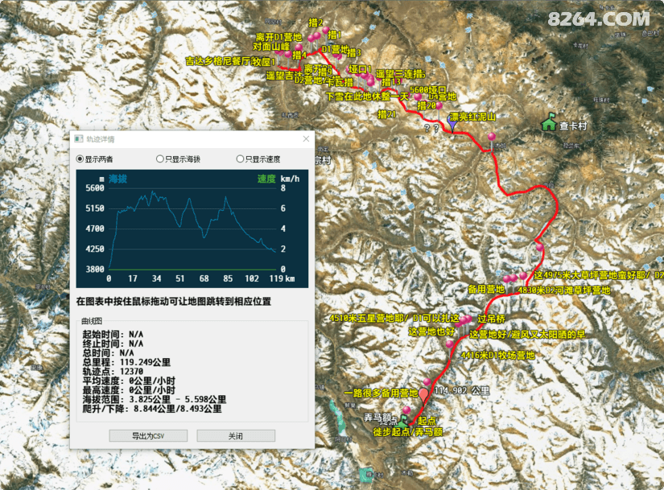
Task: Click the pink pin at 4416米D1牧场营地
Action: 450,344
